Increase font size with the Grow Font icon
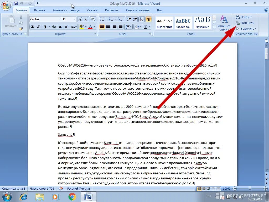 pos(80,19)
